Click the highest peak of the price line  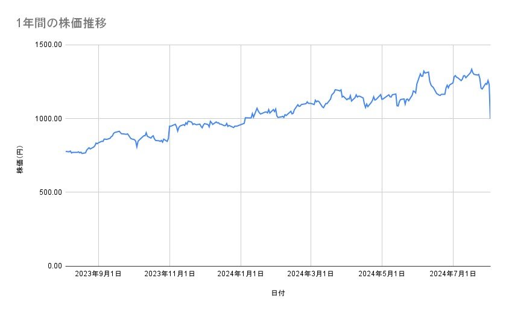pyautogui.click(x=472, y=69)
